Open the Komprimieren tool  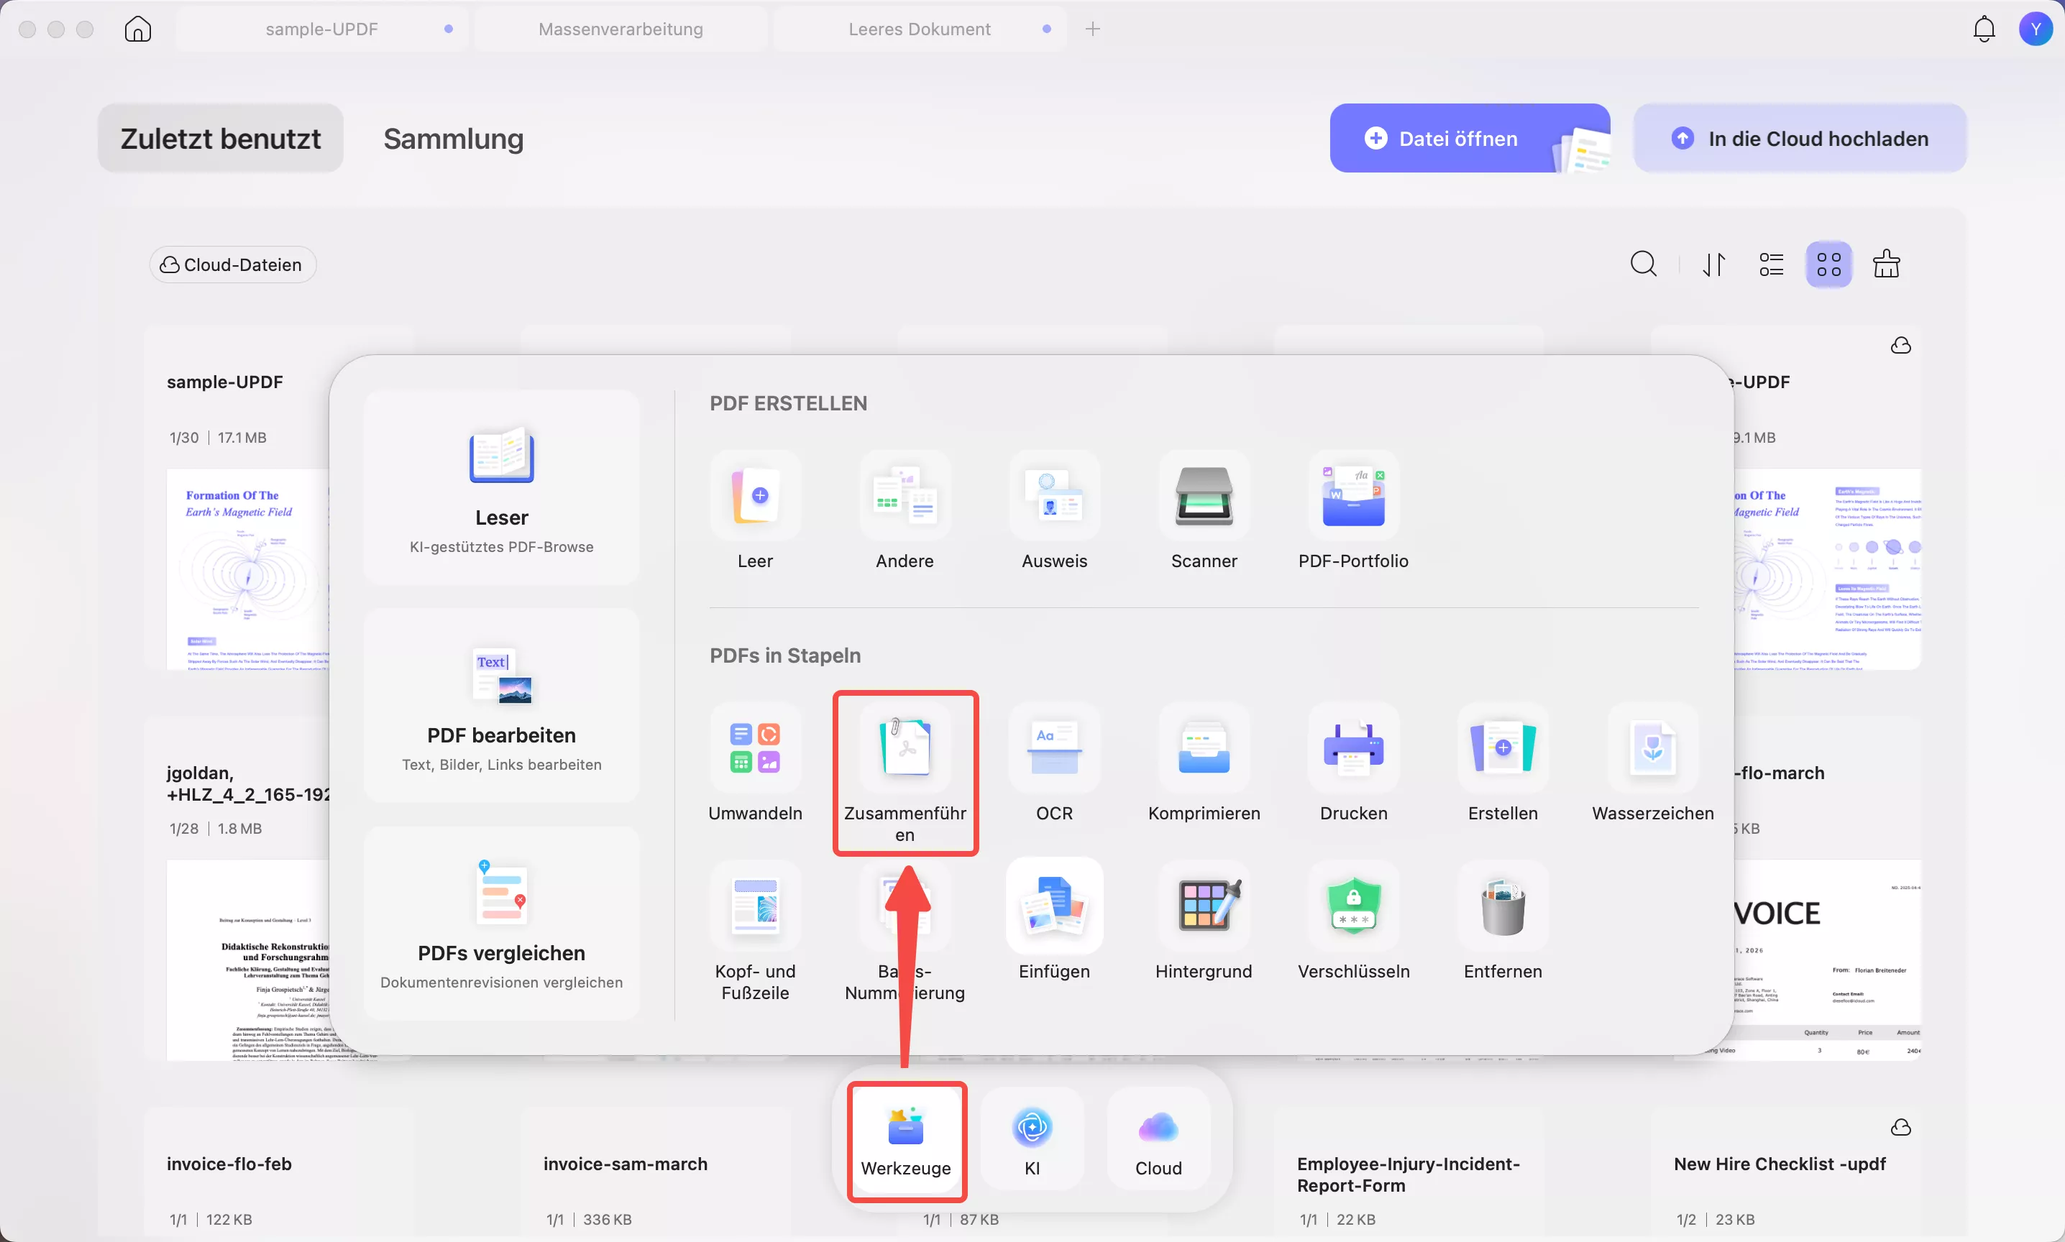pyautogui.click(x=1204, y=748)
